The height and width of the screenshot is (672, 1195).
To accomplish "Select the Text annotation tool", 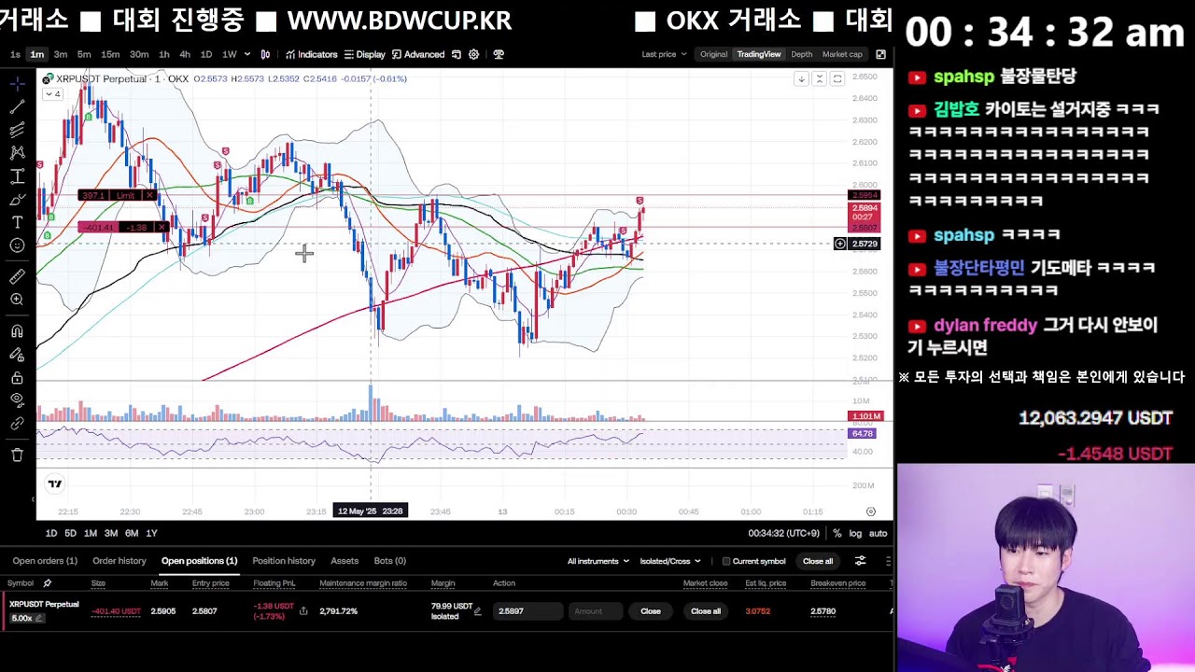I will (17, 222).
